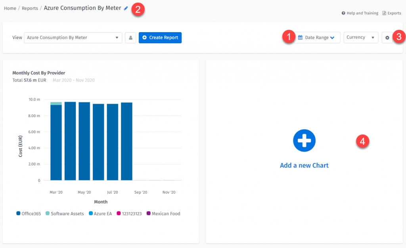This screenshot has height=248, width=406.
Task: Click the calendar icon in Date Range
Action: tap(300, 38)
